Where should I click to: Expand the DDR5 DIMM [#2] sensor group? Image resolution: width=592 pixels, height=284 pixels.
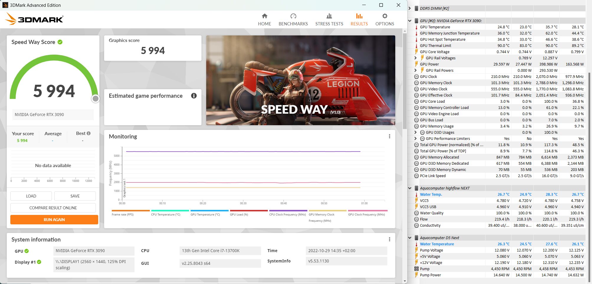tap(410, 8)
